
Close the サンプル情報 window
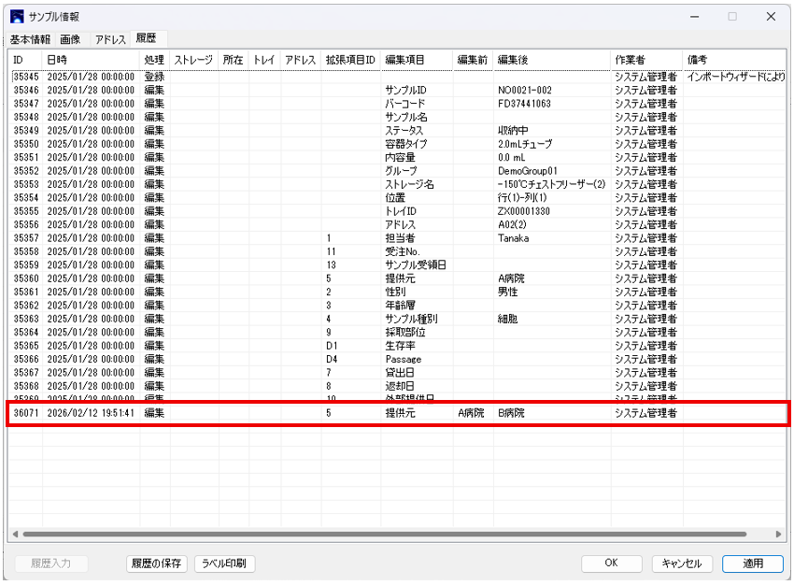pyautogui.click(x=770, y=17)
